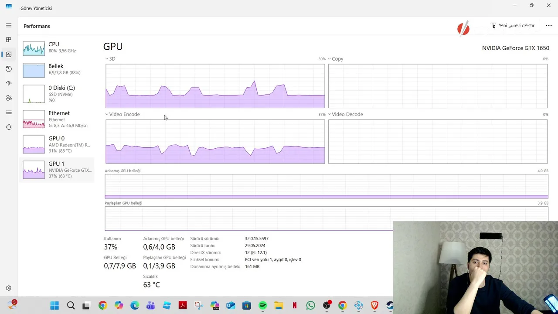Open Microsoft Store from taskbar
558x314 pixels.
coord(247,306)
